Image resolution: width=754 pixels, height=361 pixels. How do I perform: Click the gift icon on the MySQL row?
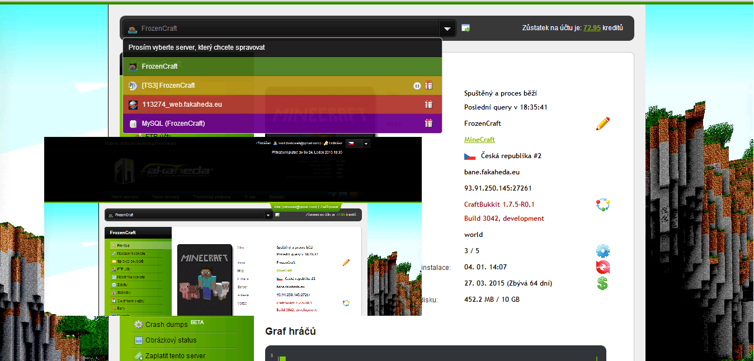point(428,123)
